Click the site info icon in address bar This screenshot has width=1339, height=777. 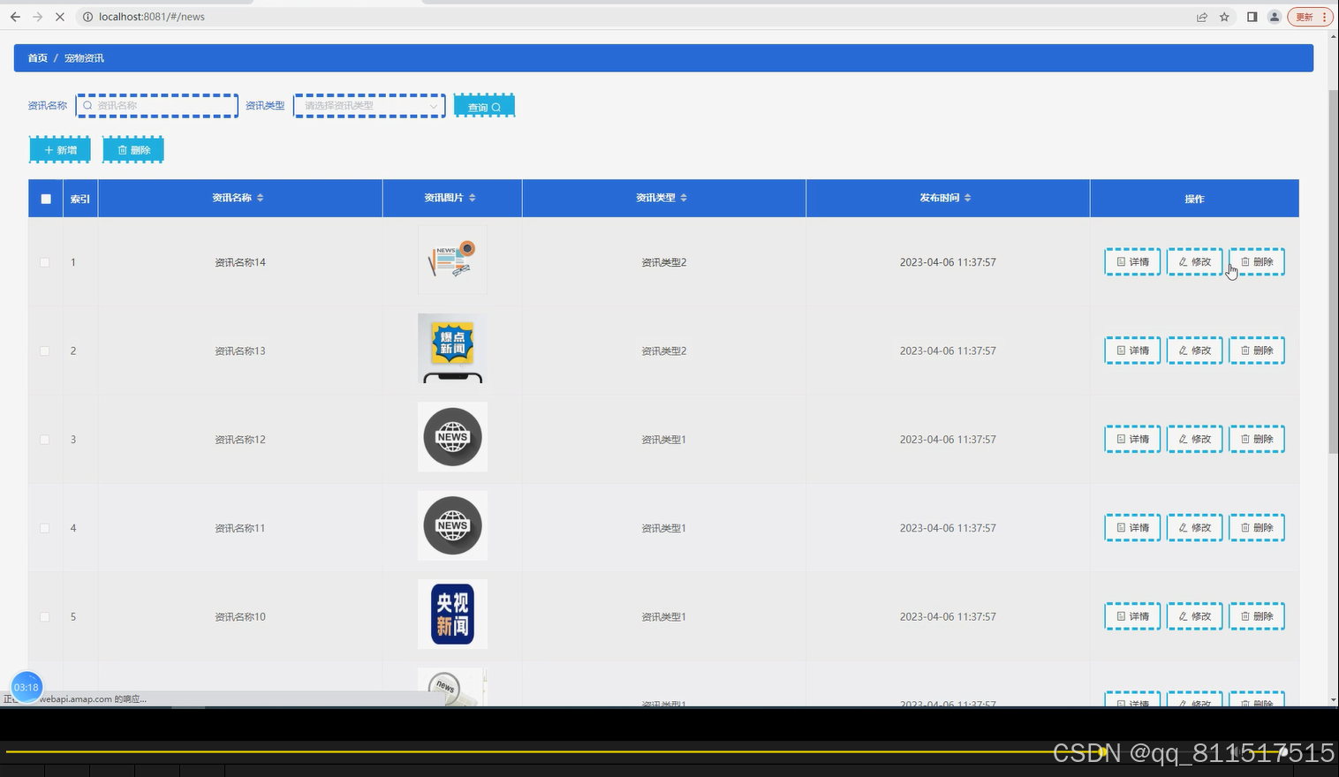(87, 17)
